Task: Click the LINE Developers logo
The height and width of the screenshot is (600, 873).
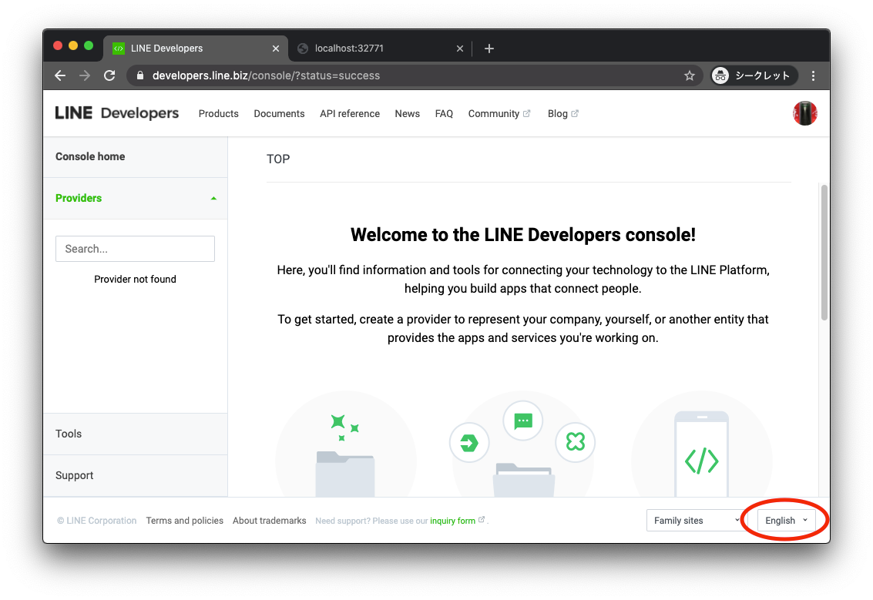Action: click(117, 113)
